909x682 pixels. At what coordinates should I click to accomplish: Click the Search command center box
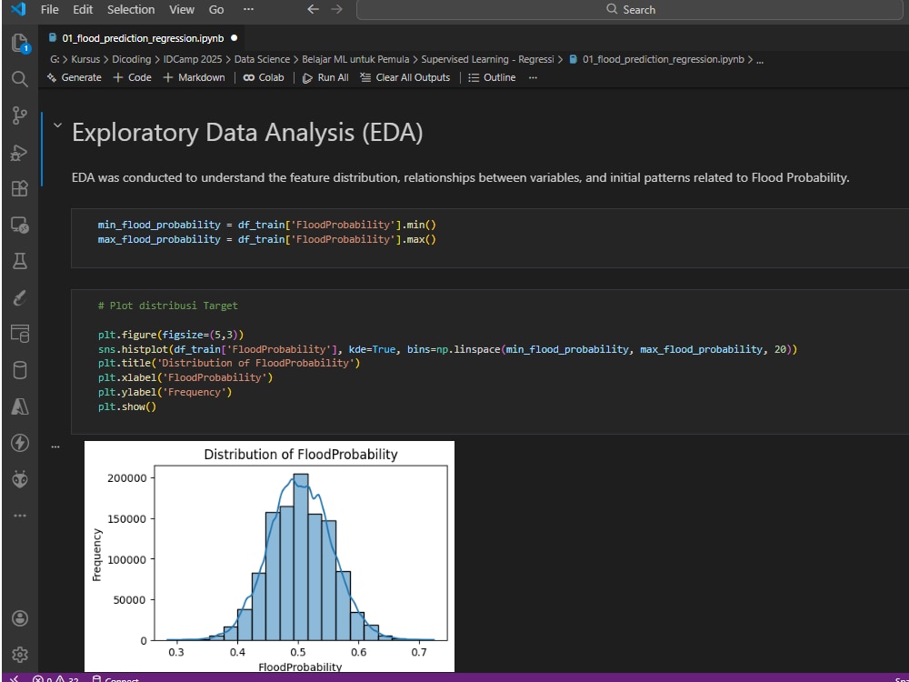point(630,10)
